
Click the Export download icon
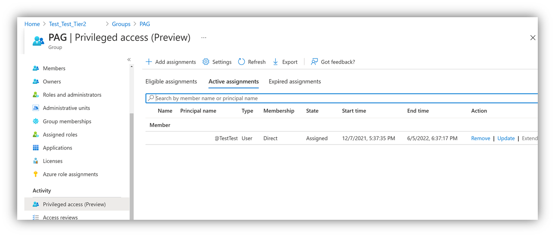276,62
